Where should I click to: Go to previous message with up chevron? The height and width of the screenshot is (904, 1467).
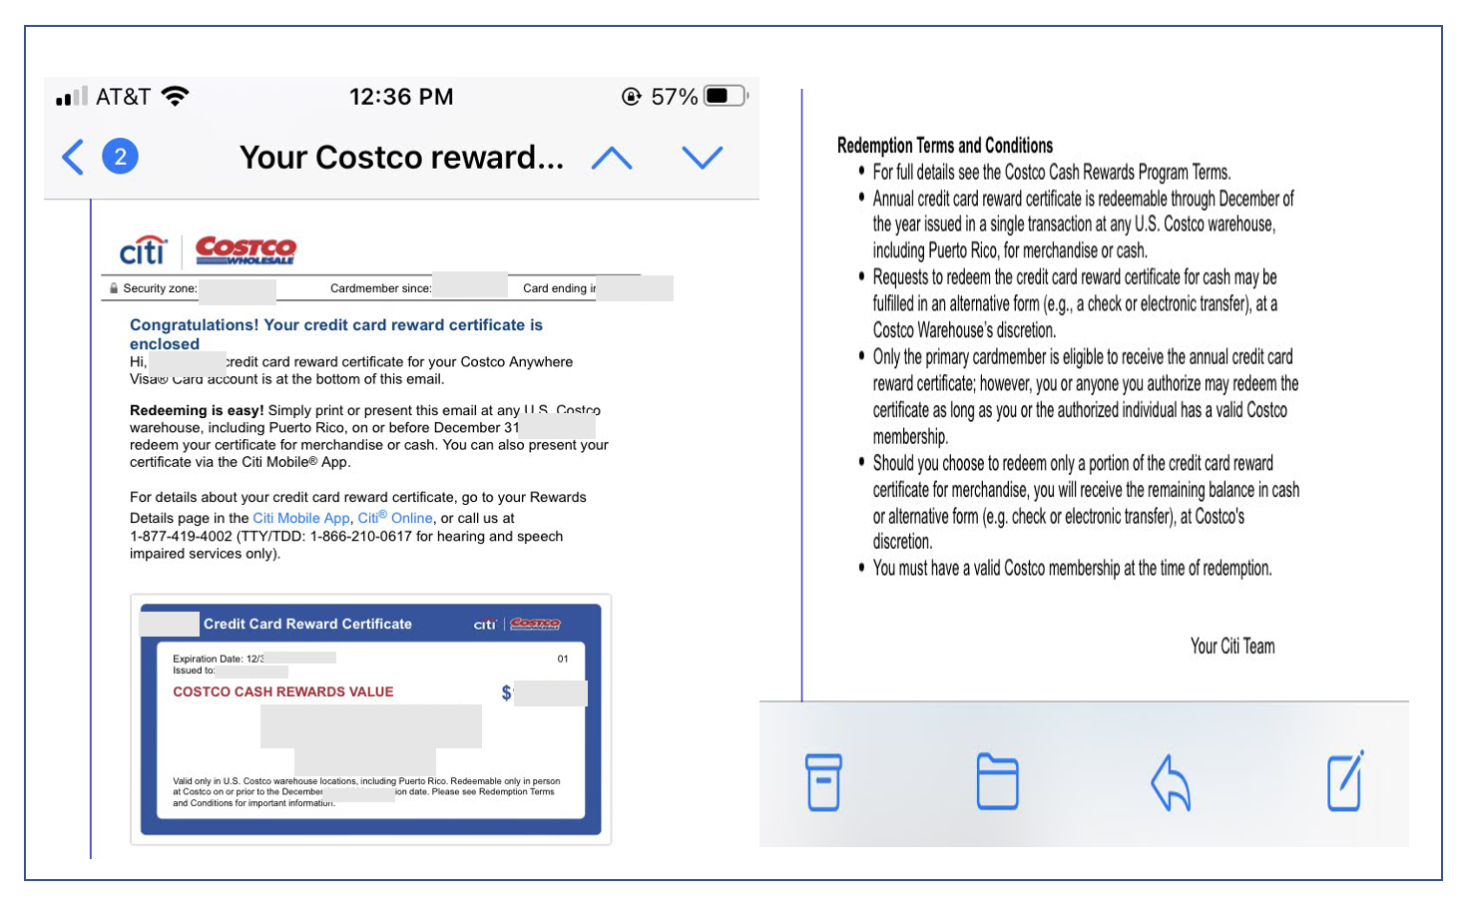pyautogui.click(x=612, y=158)
